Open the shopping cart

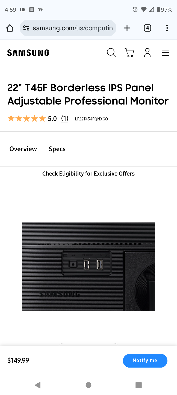[129, 53]
